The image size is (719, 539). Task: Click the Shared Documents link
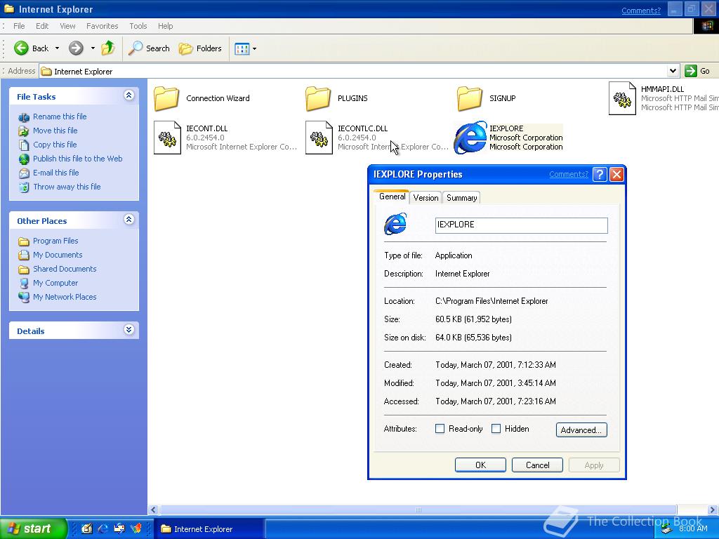click(65, 269)
